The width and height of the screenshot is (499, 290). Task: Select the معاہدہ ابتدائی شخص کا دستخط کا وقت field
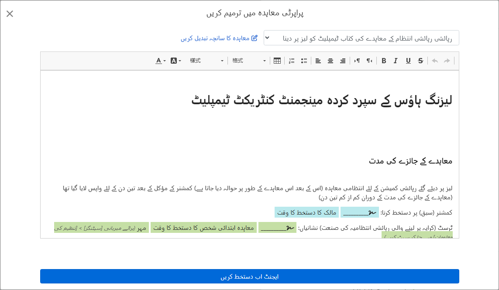tap(204, 228)
